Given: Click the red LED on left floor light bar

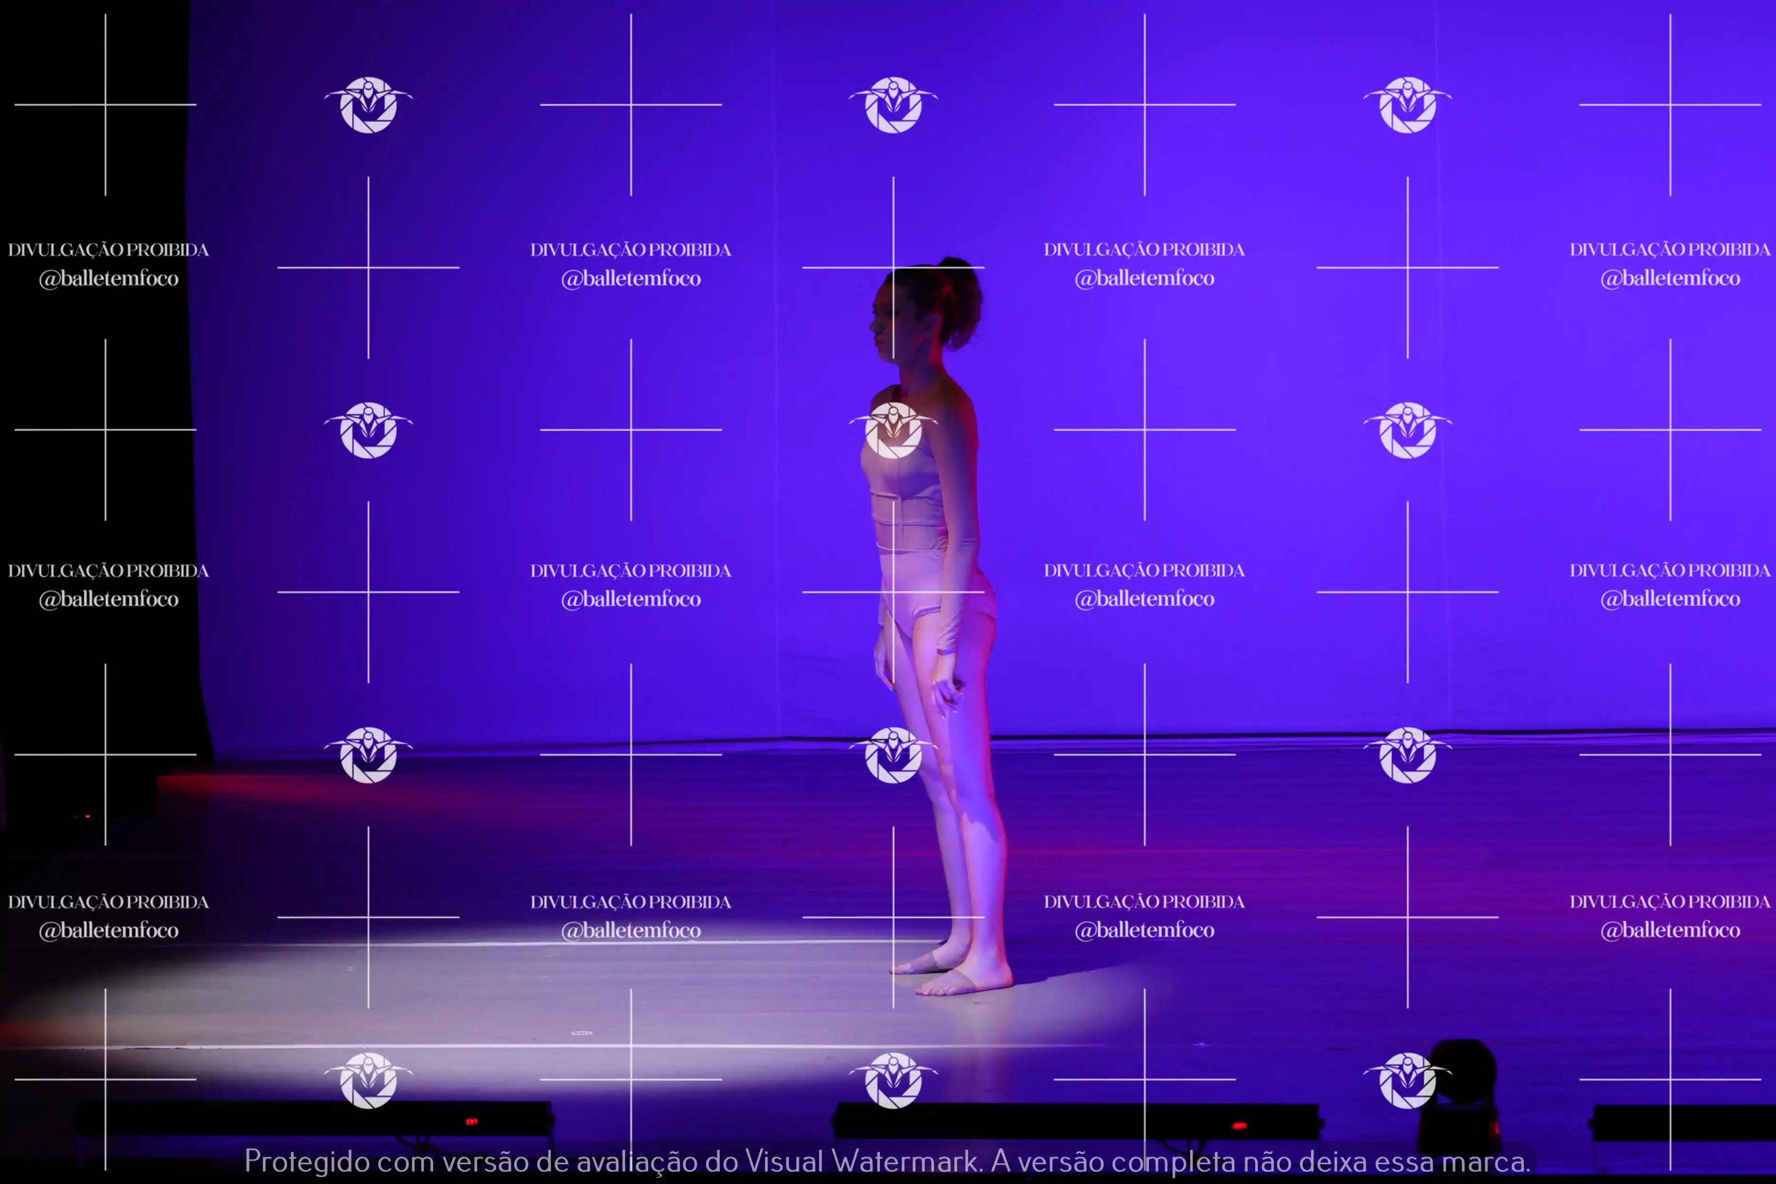Looking at the screenshot, I should pyautogui.click(x=471, y=1121).
